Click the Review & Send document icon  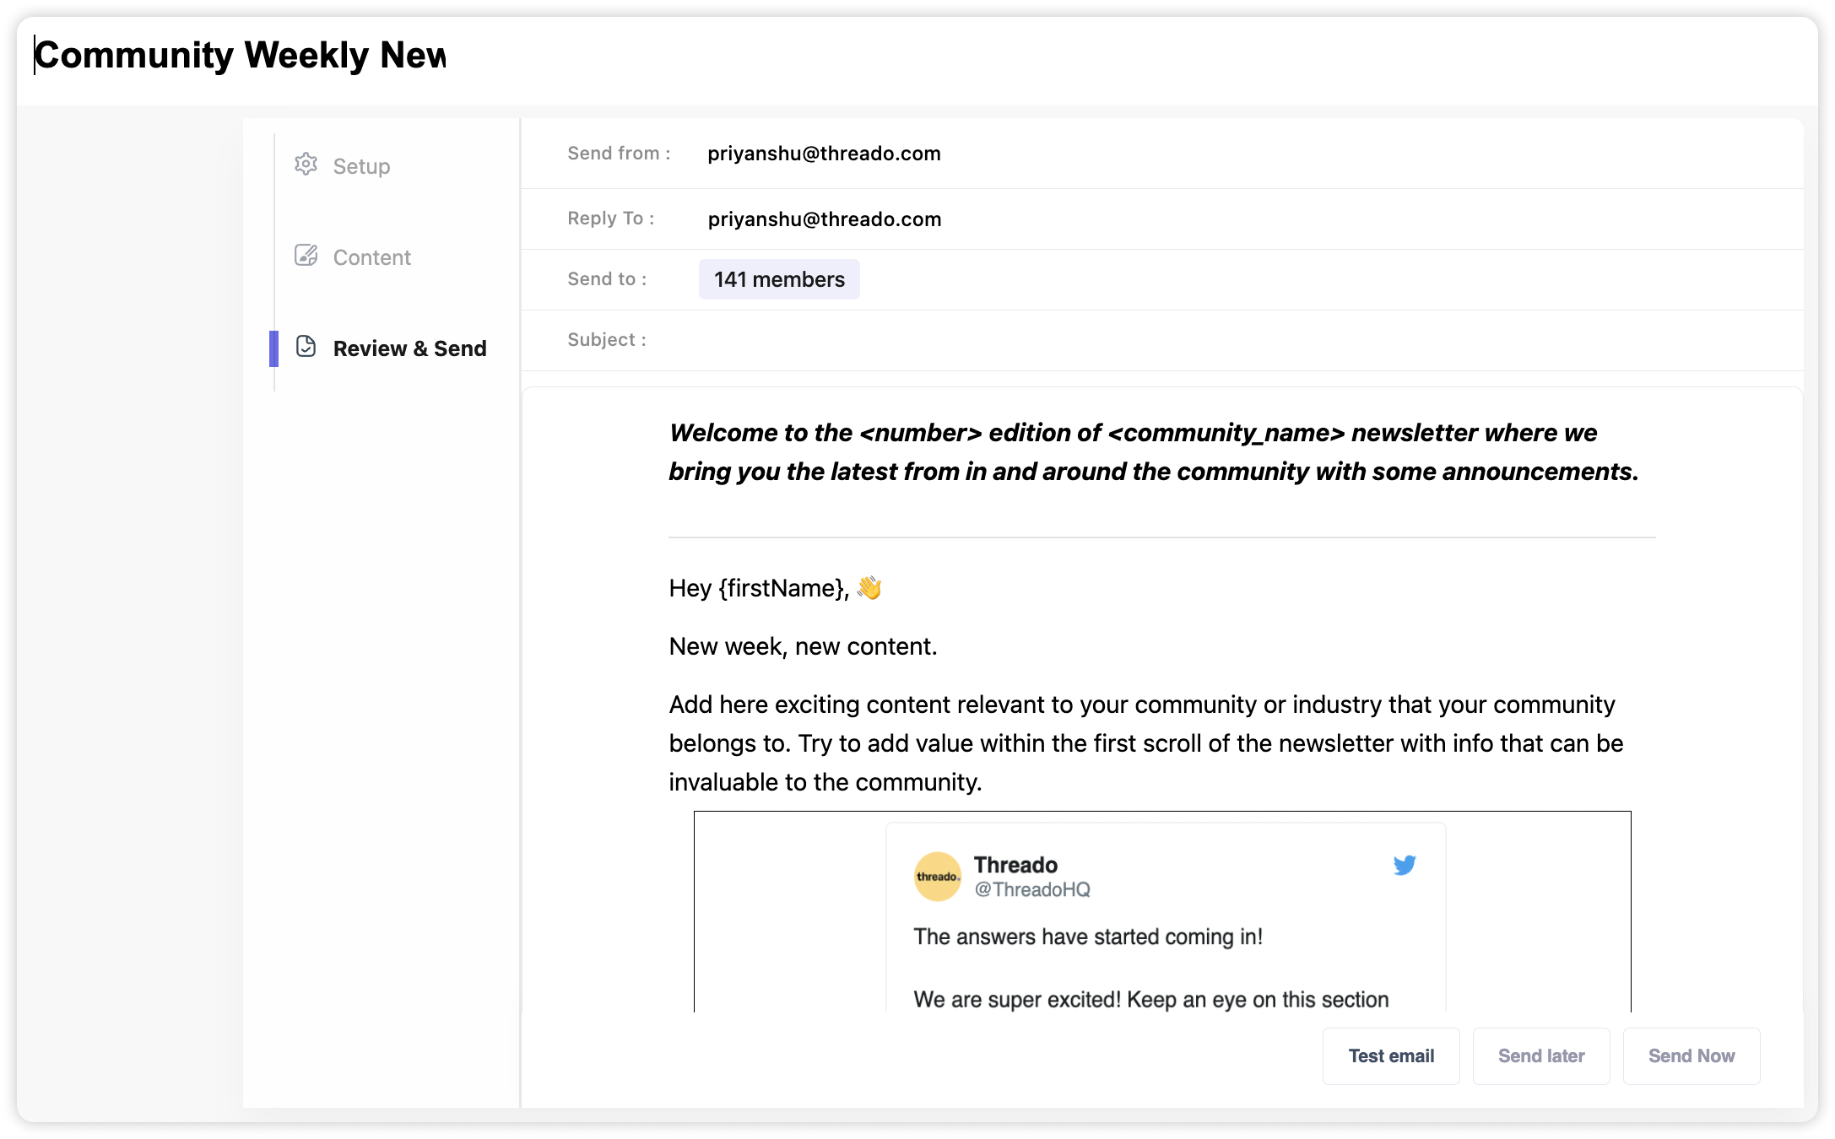(x=306, y=347)
